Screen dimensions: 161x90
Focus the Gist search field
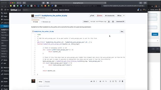[x=37, y=10]
